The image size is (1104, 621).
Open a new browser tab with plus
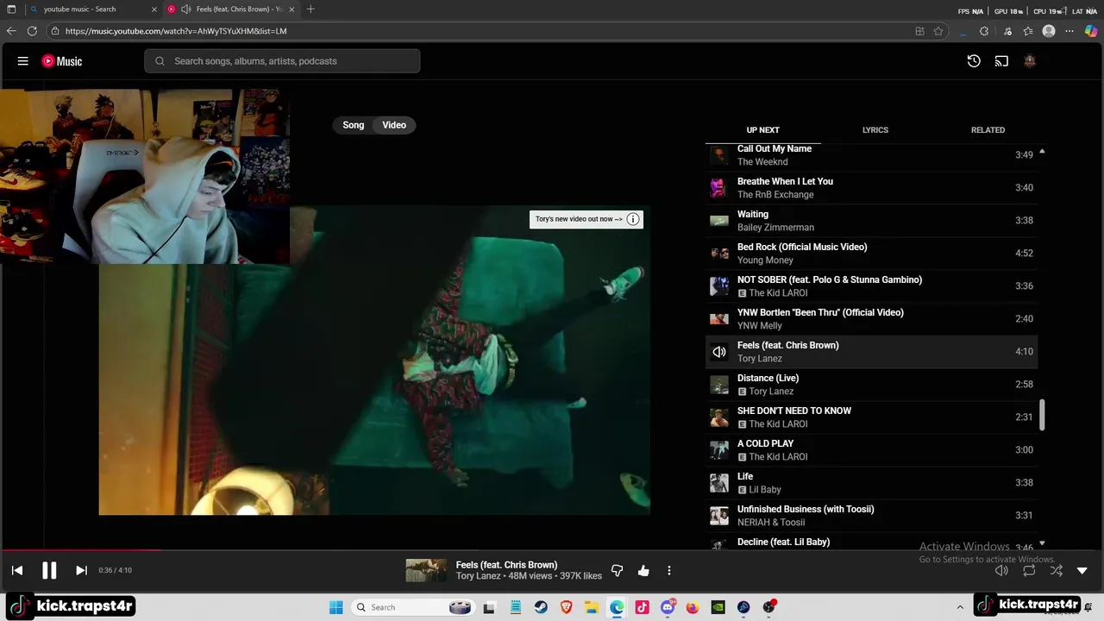pos(310,9)
